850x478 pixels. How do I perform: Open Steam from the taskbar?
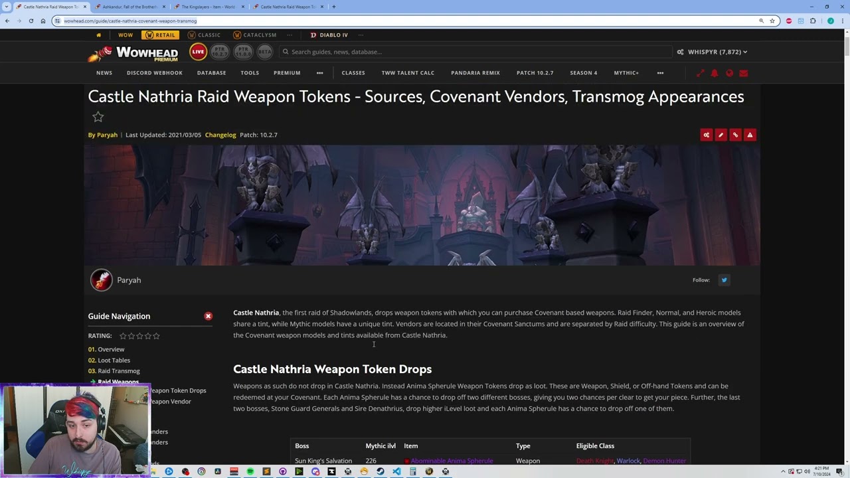381,471
